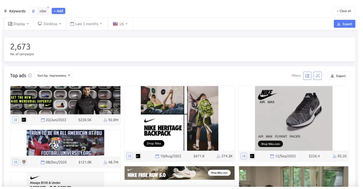Click Shop Nike.com in Free Run banner

(219, 173)
